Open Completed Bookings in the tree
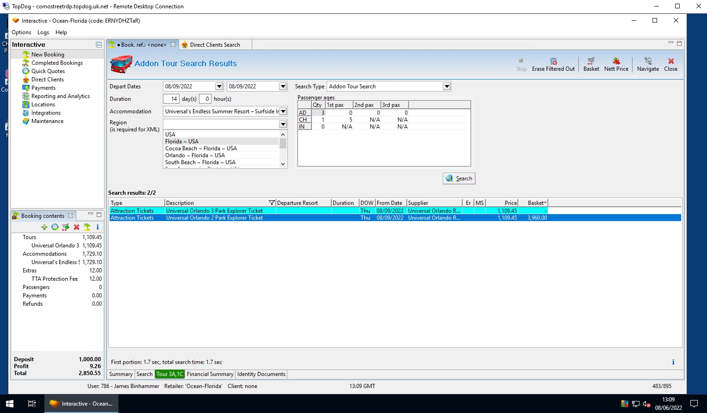The width and height of the screenshot is (707, 413). (57, 63)
